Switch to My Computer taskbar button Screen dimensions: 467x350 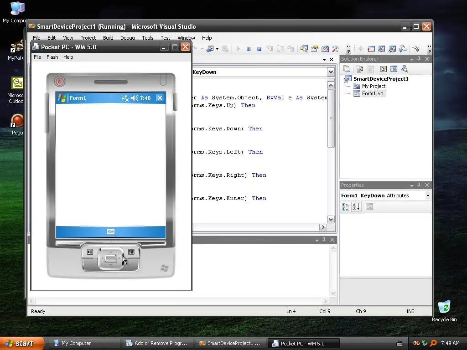[84, 343]
